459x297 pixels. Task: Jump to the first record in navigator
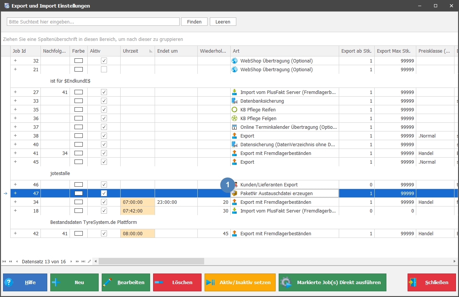[5, 261]
